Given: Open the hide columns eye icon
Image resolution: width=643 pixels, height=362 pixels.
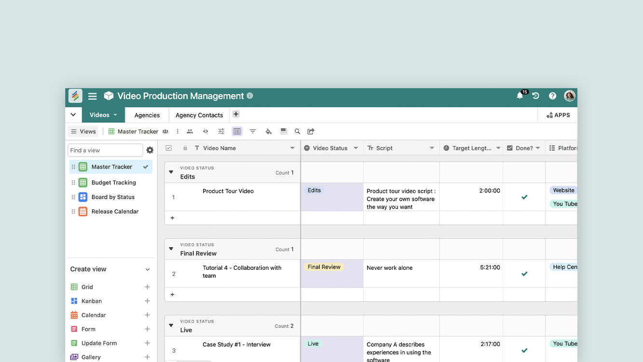Looking at the screenshot, I should [x=205, y=131].
